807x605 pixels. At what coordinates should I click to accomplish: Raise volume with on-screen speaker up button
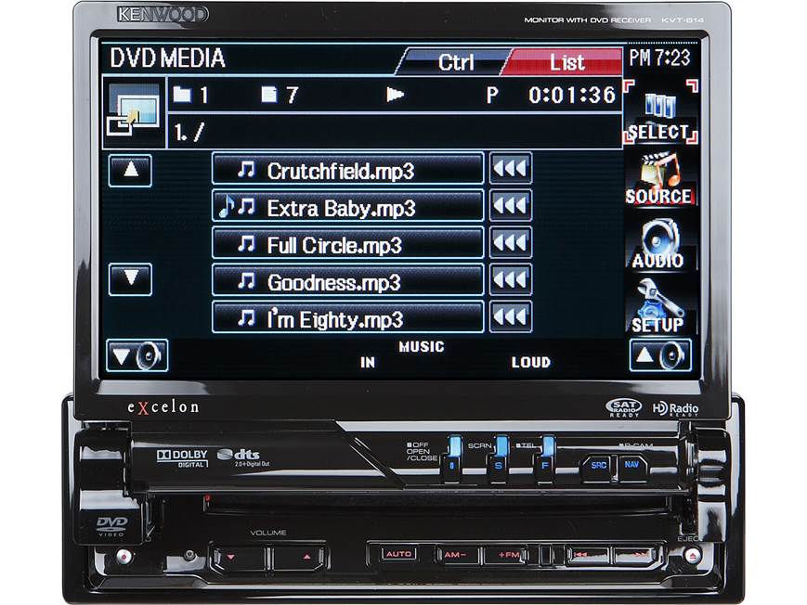point(660,355)
